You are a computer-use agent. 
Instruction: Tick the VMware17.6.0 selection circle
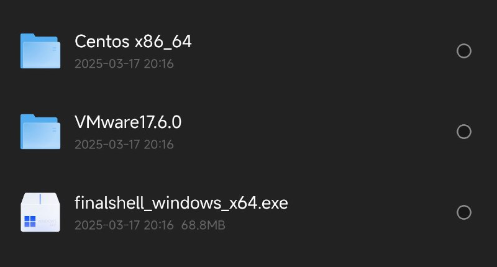click(x=463, y=132)
